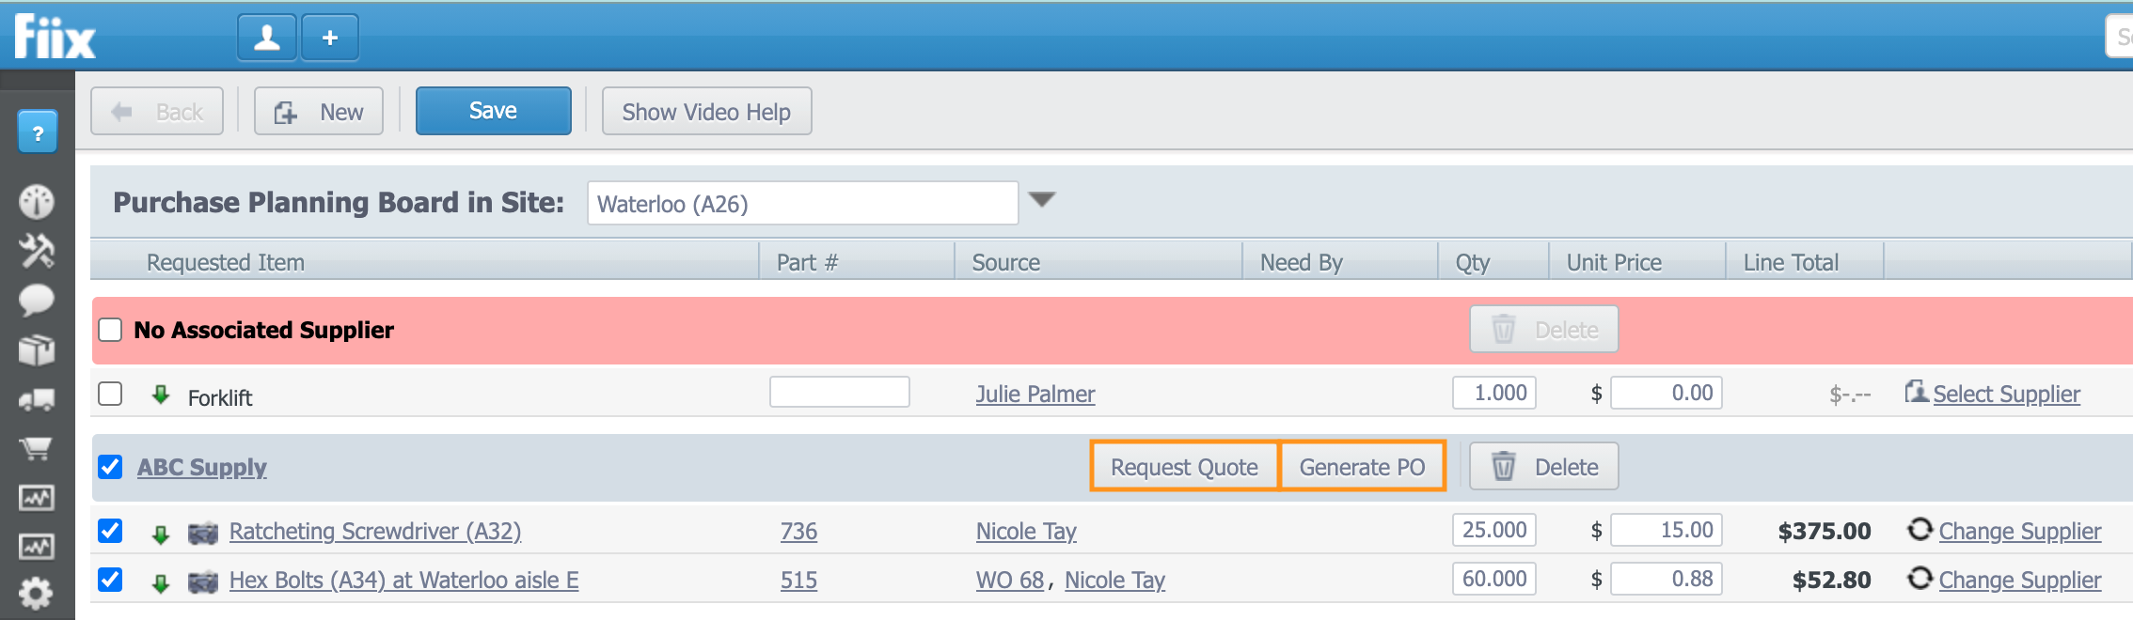
Task: Open the speech bubble messages sidebar icon
Action: [37, 301]
